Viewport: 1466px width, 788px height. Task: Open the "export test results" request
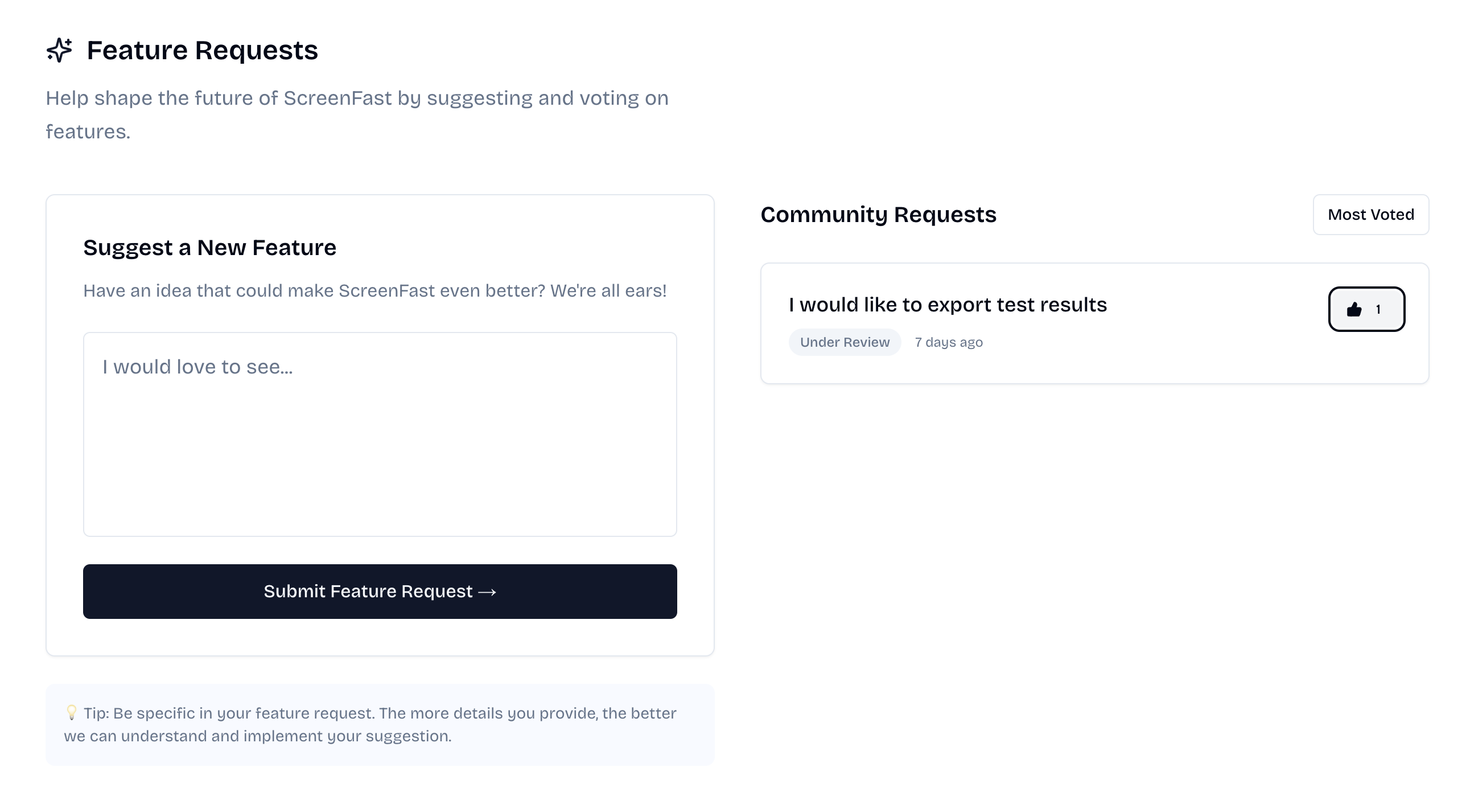point(948,305)
